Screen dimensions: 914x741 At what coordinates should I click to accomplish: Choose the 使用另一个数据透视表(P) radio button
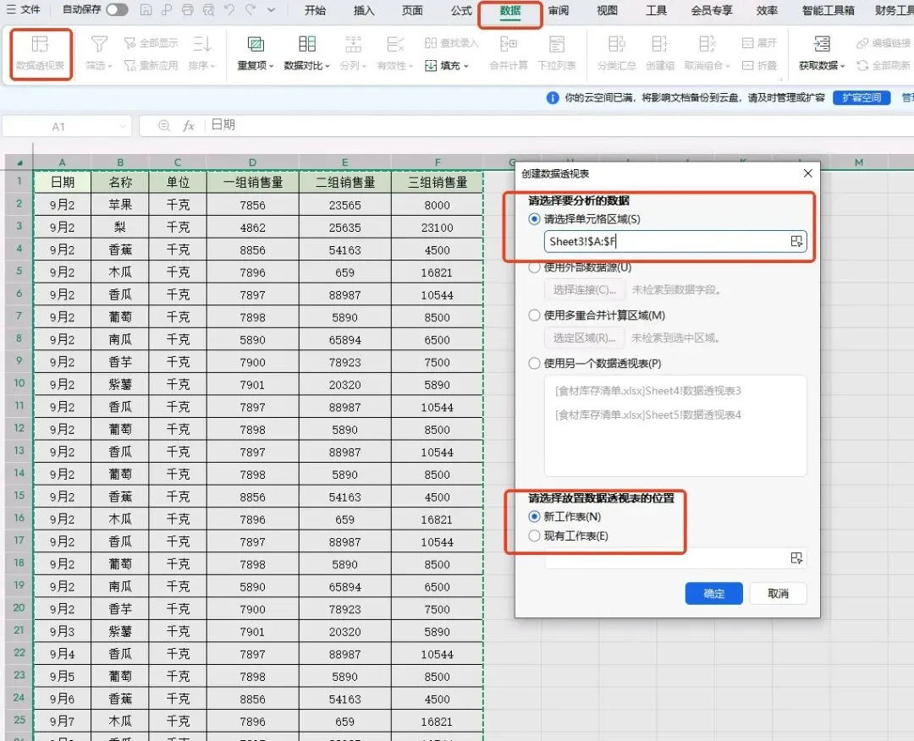tap(534, 364)
